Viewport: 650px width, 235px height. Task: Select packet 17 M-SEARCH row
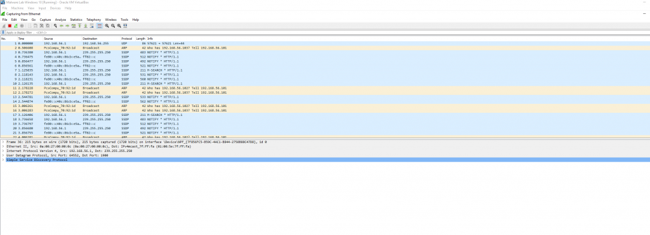click(325, 115)
